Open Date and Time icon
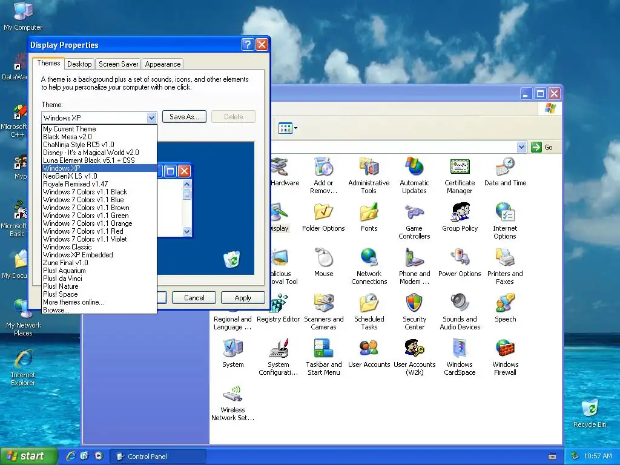Image resolution: width=620 pixels, height=465 pixels. tap(505, 167)
